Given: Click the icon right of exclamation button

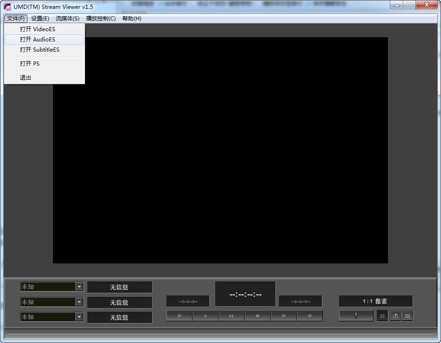Looking at the screenshot, I should (382, 316).
